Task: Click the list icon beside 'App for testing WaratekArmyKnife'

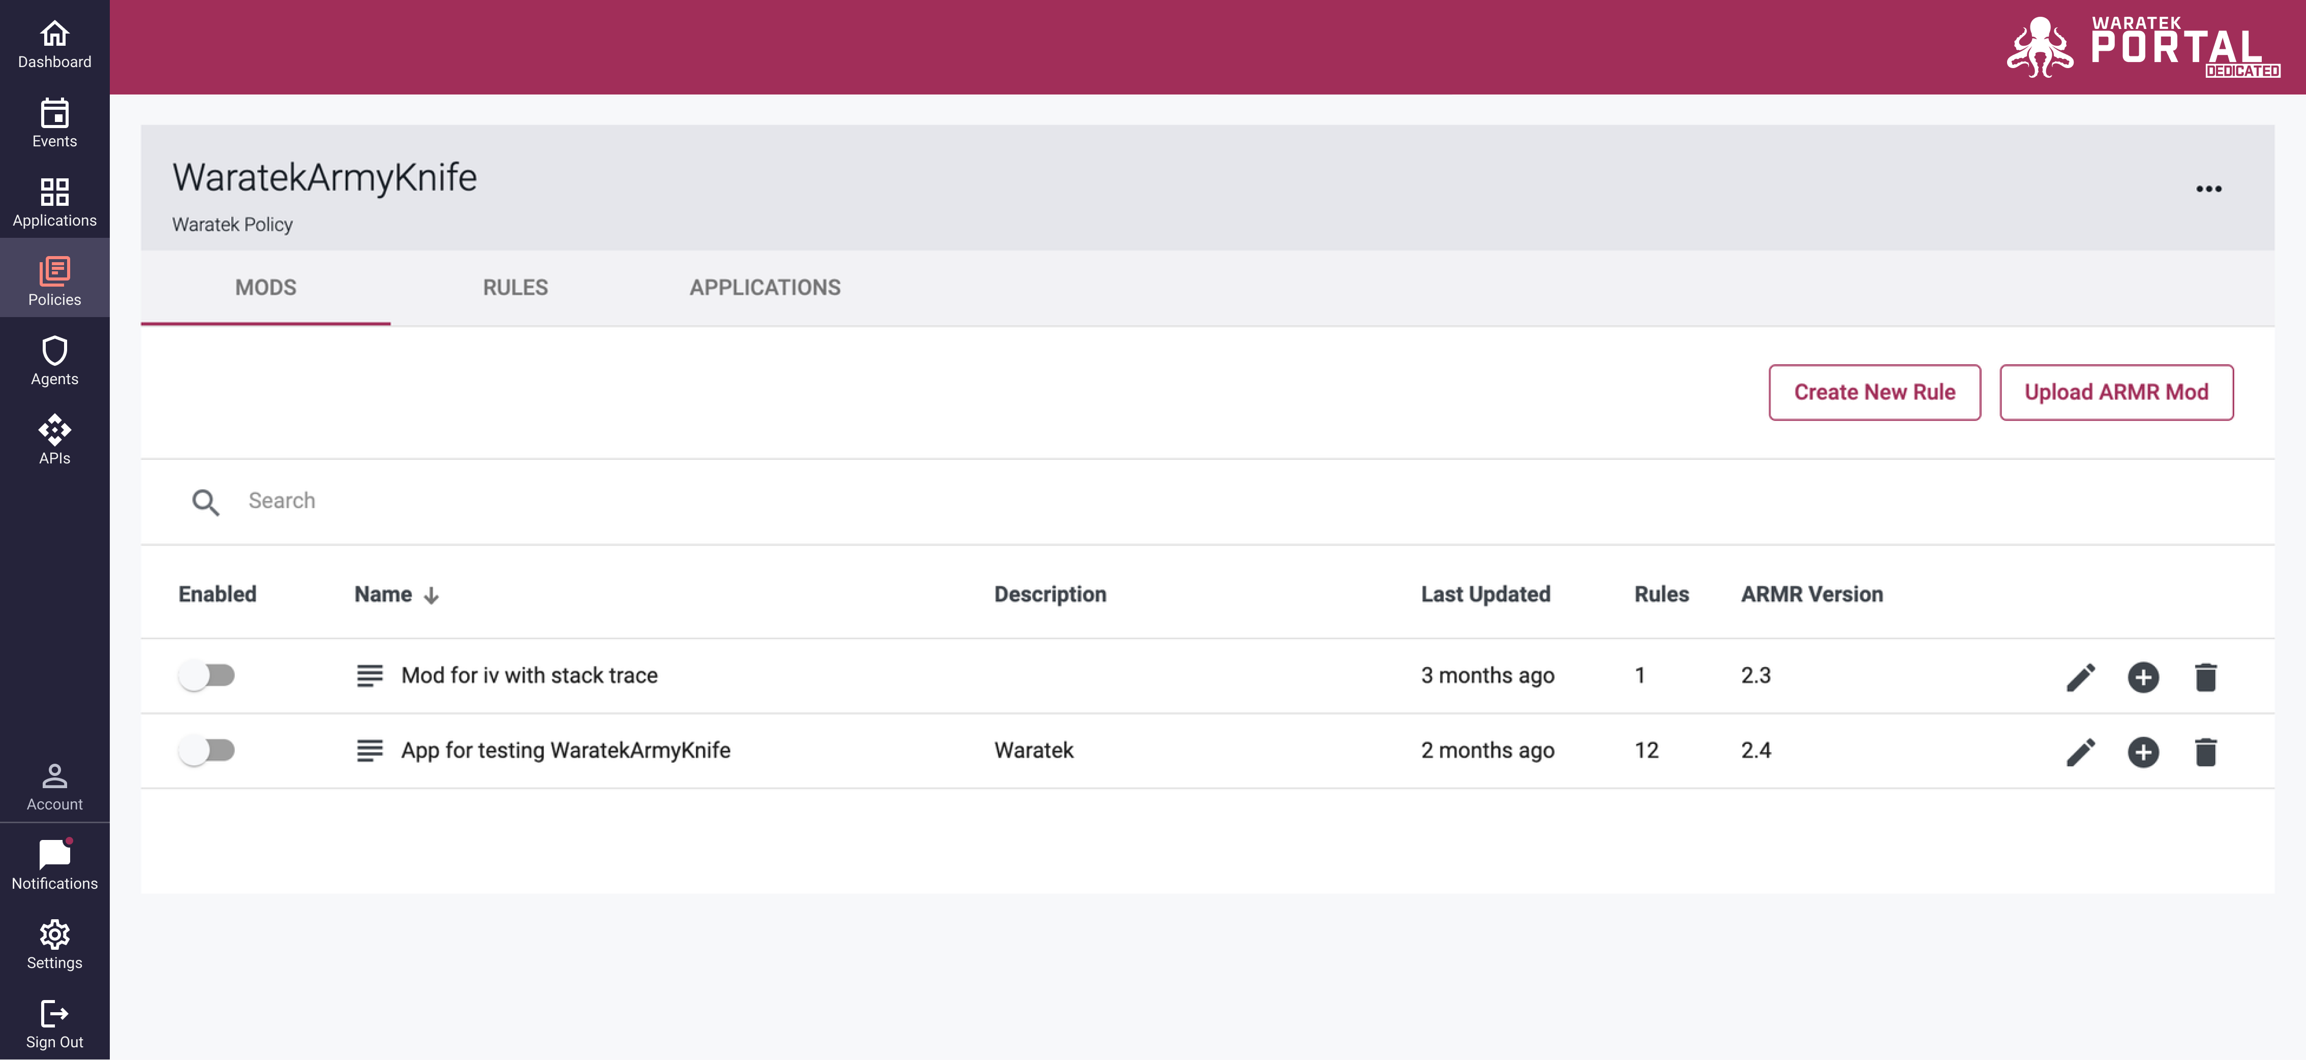Action: [370, 751]
